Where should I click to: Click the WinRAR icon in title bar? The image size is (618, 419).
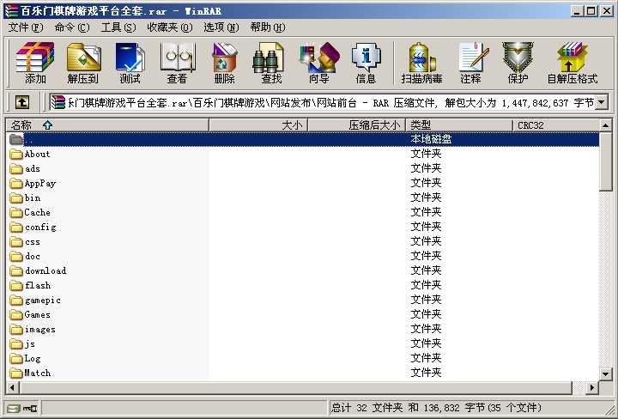click(11, 10)
